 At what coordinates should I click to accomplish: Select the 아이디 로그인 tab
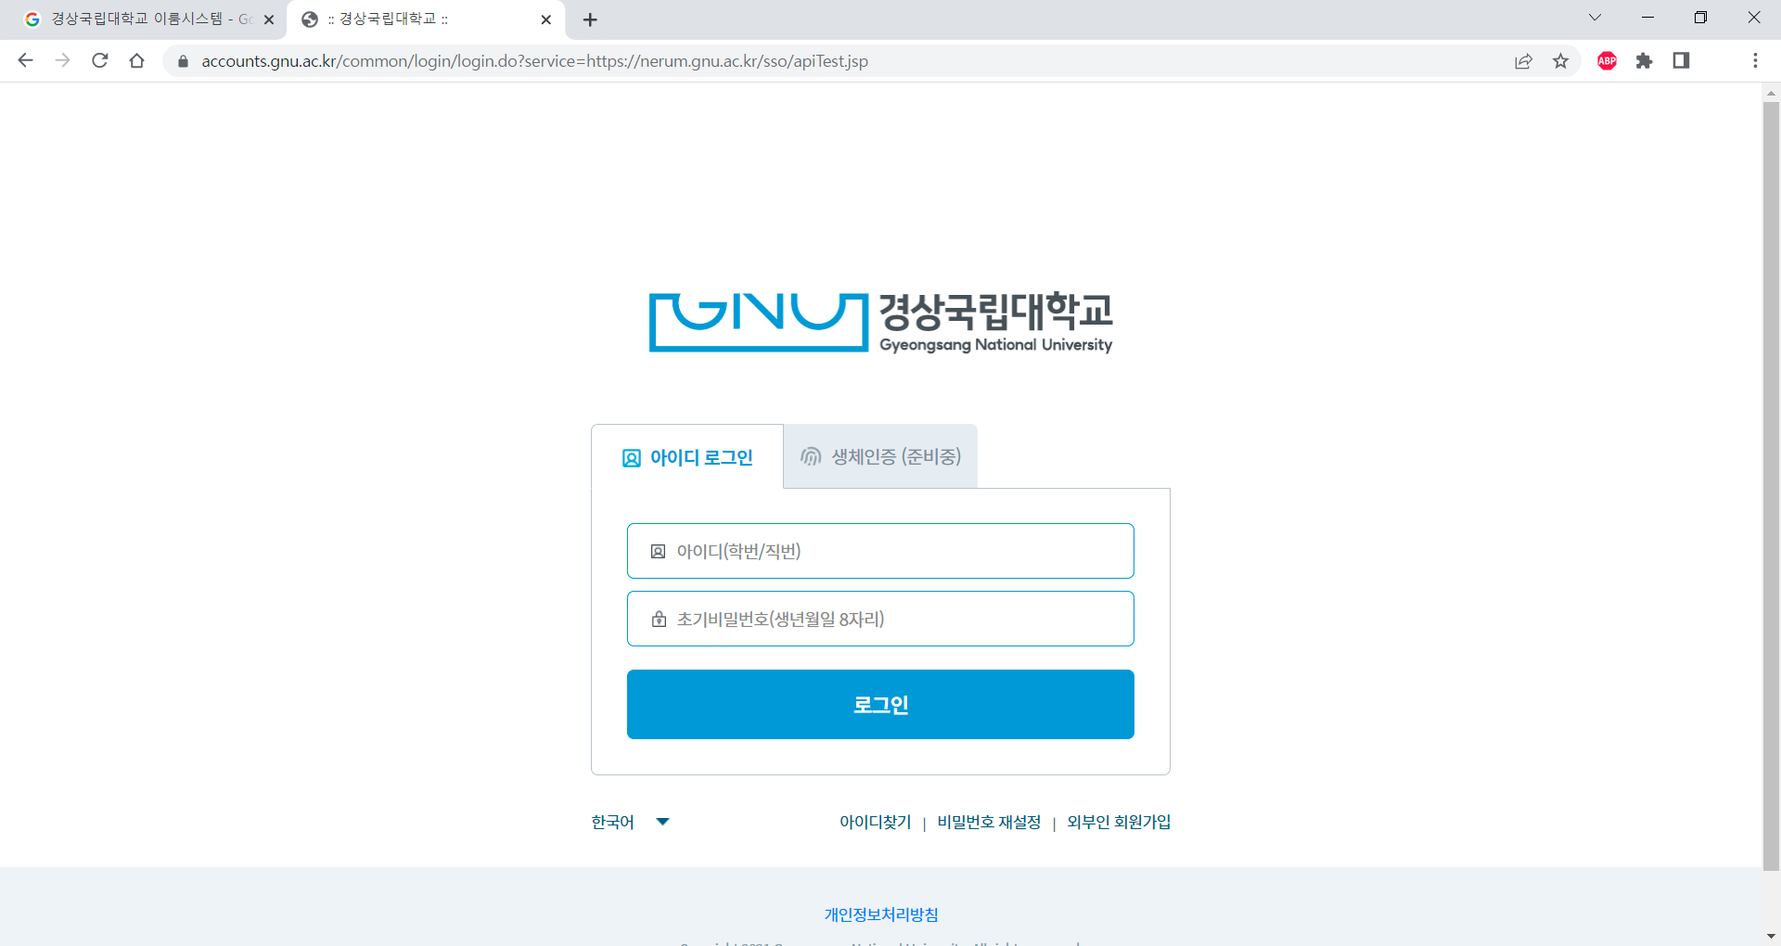687,457
